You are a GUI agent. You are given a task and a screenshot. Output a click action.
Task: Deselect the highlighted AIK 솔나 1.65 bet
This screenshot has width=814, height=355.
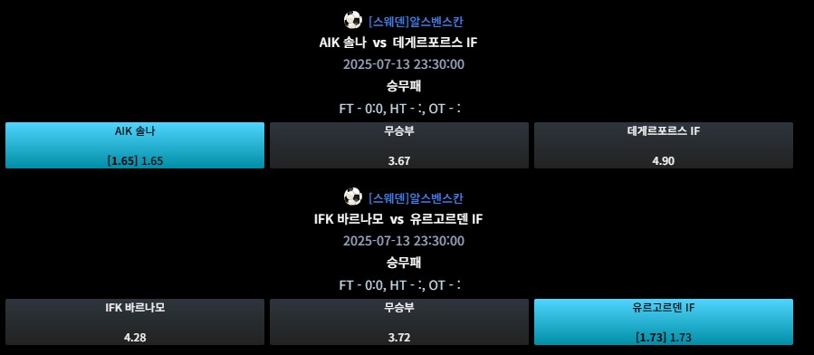pyautogui.click(x=135, y=145)
